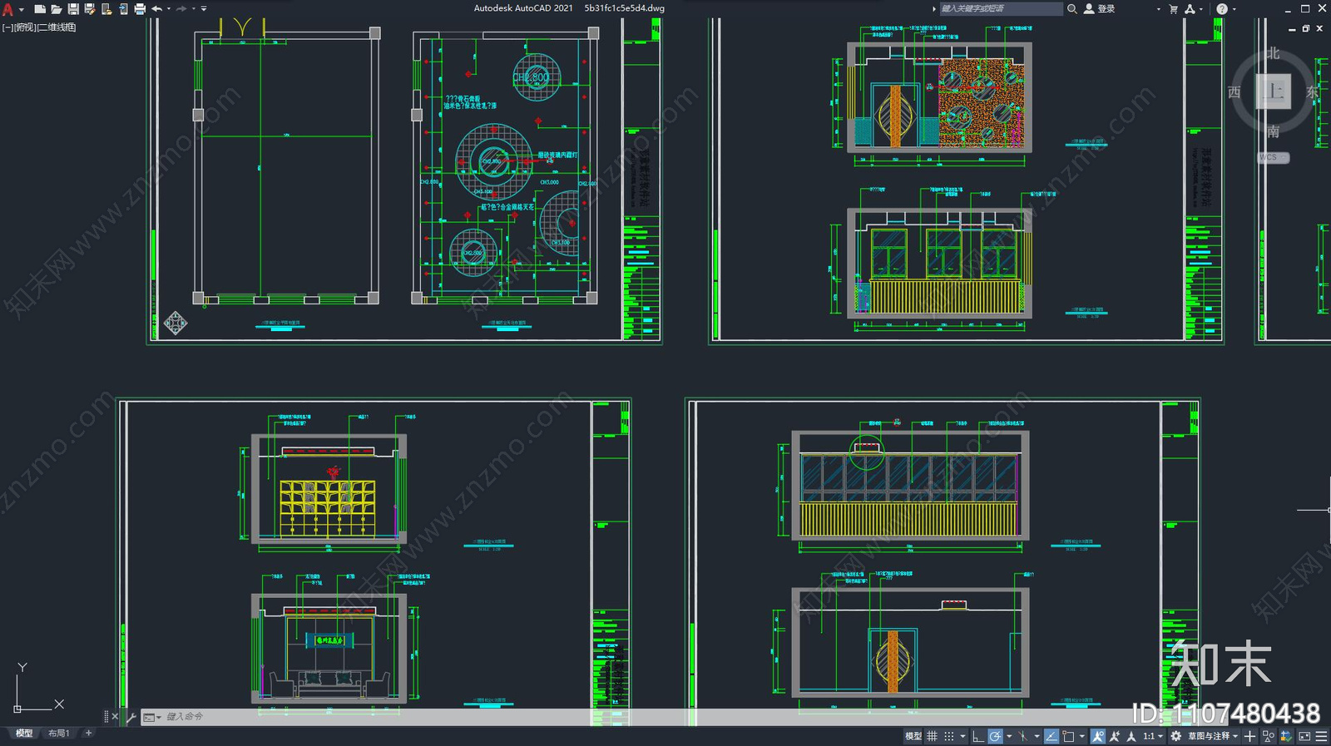Expand the undo history dropdown arrow
This screenshot has width=1331, height=746.
click(x=169, y=9)
